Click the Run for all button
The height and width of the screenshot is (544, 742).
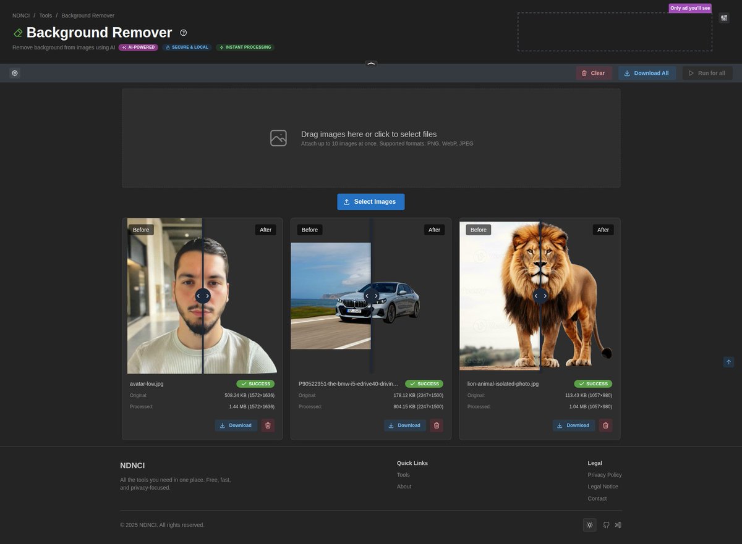(707, 73)
